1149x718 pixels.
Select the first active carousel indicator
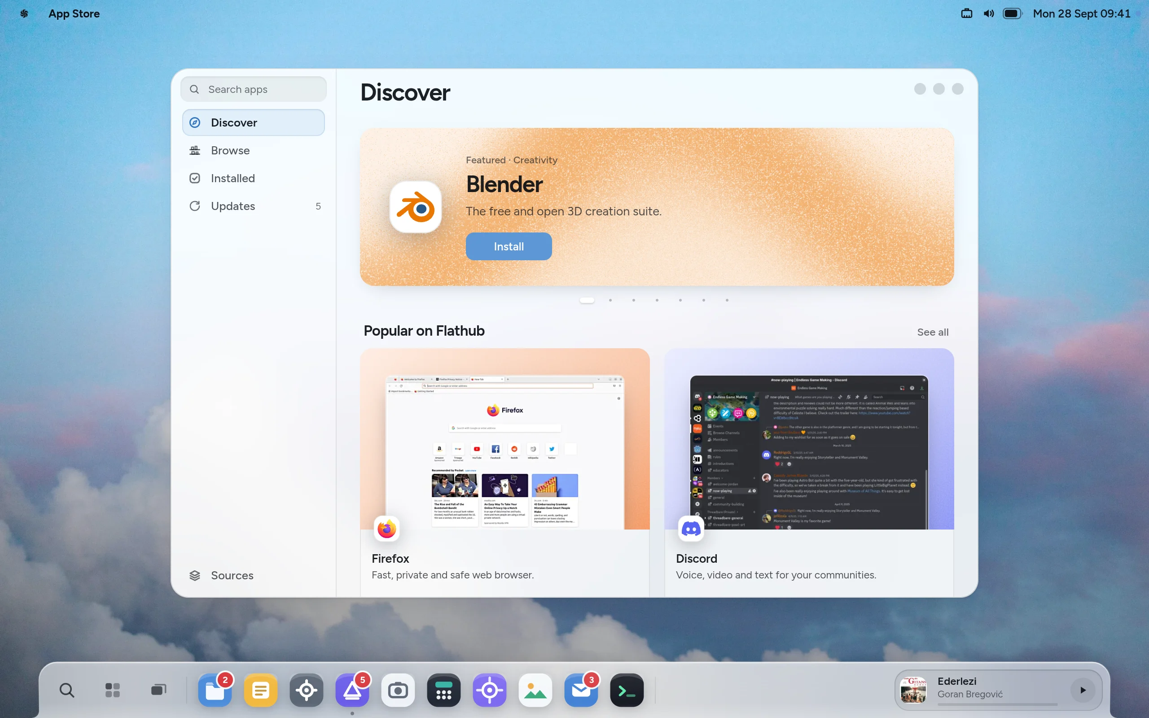click(587, 300)
